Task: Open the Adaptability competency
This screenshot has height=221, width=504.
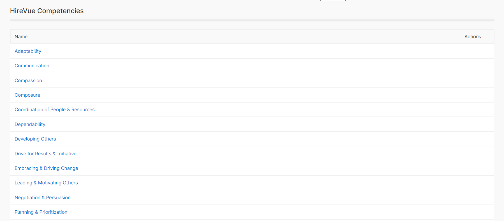Action: tap(28, 51)
